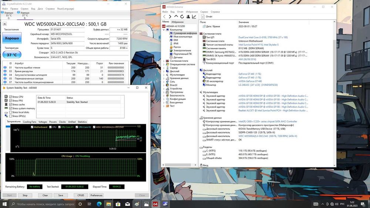
Task: Enable Stress local disks checkbox
Action: click(11, 112)
